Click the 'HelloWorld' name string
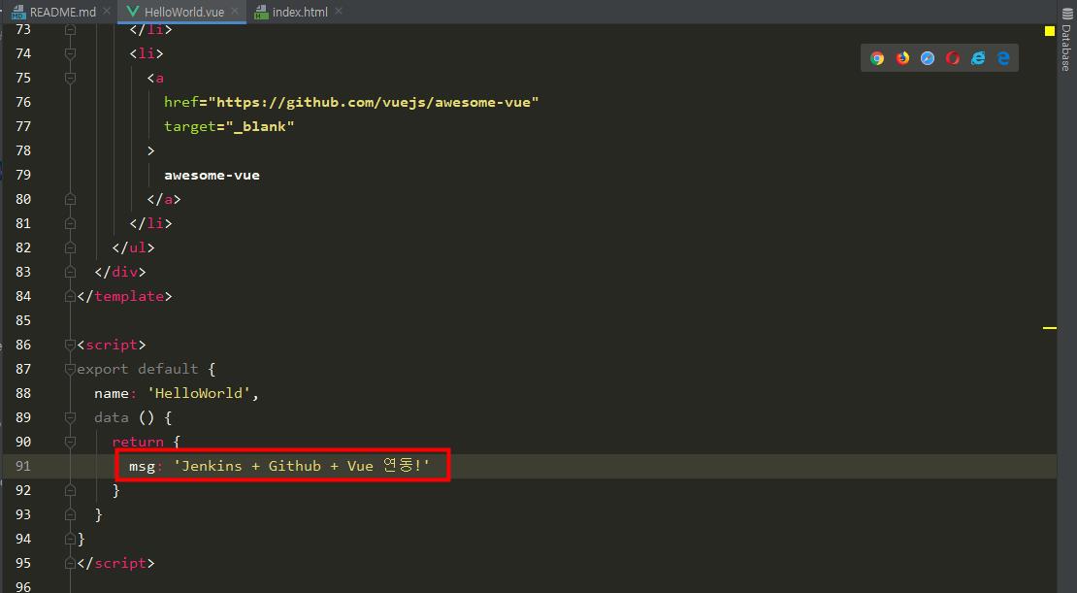 (199, 393)
